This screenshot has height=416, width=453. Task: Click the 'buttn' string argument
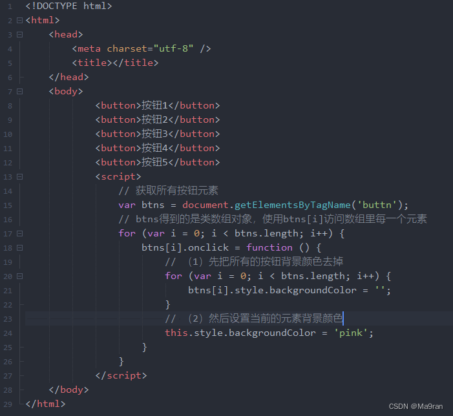point(377,205)
